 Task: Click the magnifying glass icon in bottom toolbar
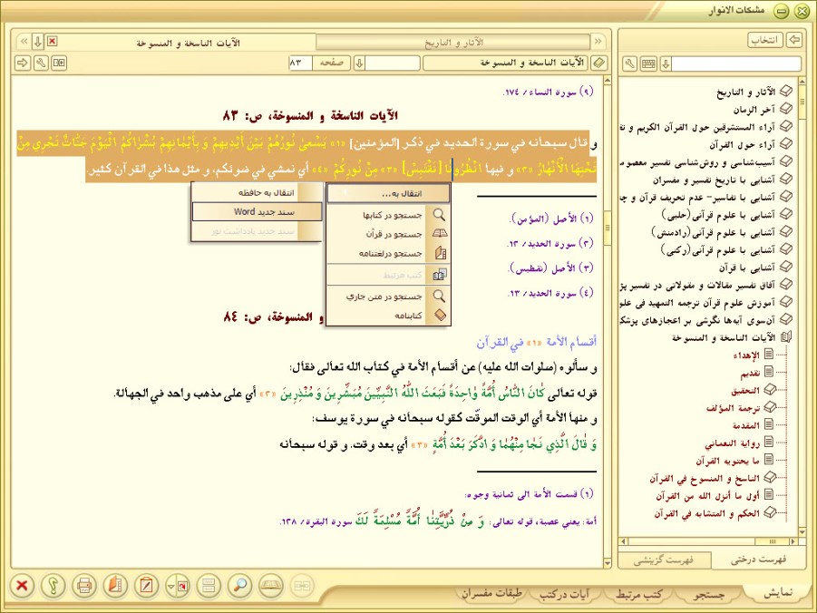click(x=239, y=586)
